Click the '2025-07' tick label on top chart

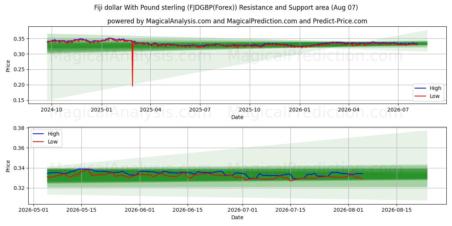200,110
